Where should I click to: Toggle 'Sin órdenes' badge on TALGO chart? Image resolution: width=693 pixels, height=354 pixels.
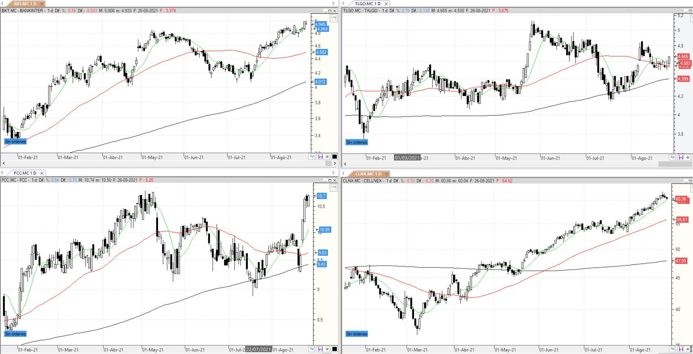[356, 142]
